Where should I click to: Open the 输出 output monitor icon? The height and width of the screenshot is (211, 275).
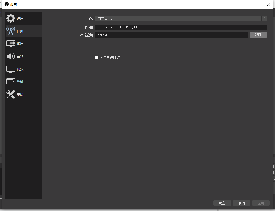pyautogui.click(x=11, y=44)
